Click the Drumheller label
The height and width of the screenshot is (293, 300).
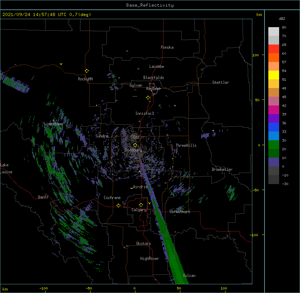tap(222, 169)
